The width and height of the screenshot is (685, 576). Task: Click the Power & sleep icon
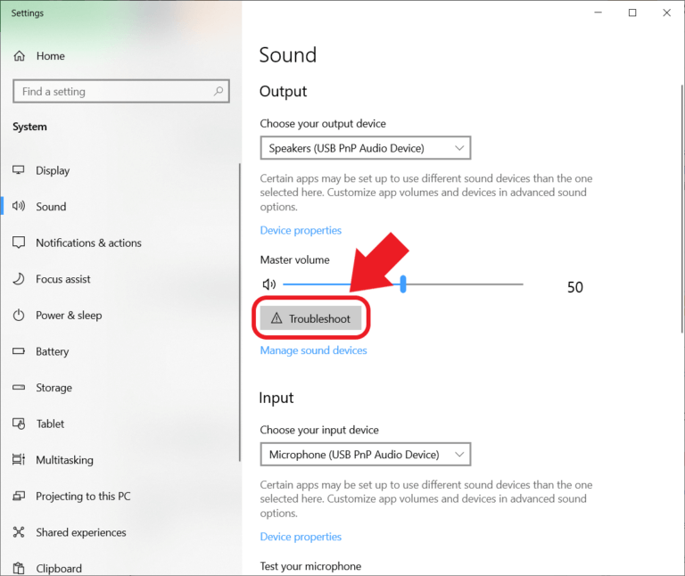(19, 316)
